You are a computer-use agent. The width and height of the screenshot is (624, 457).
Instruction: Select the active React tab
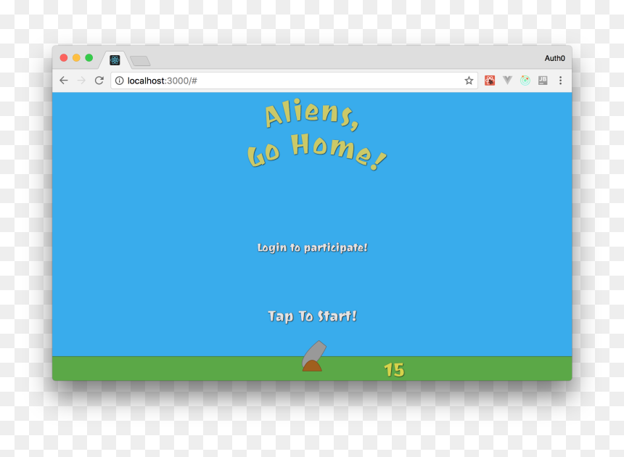pyautogui.click(x=115, y=60)
